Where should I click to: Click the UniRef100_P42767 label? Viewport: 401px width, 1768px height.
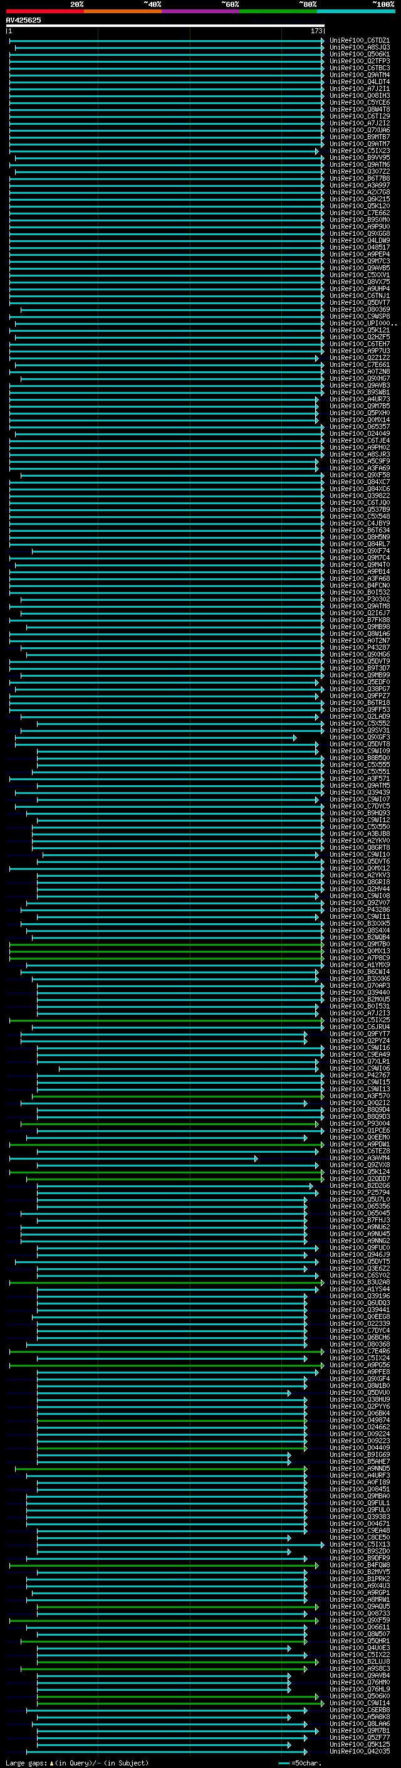[360, 1076]
